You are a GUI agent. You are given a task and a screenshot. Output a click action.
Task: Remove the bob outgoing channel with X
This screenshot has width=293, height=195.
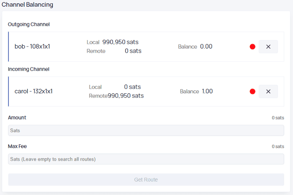(x=268, y=47)
